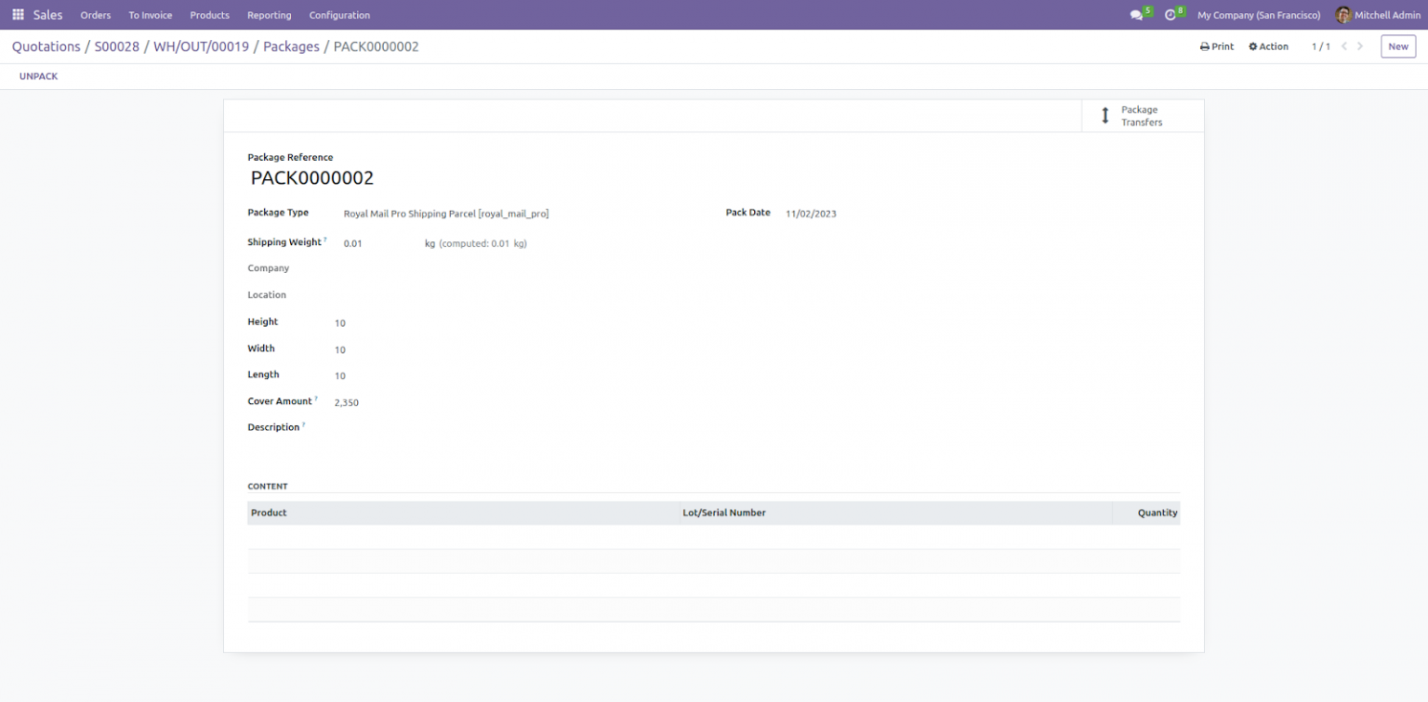Open the Orders menu
The image size is (1428, 702).
[x=96, y=15]
